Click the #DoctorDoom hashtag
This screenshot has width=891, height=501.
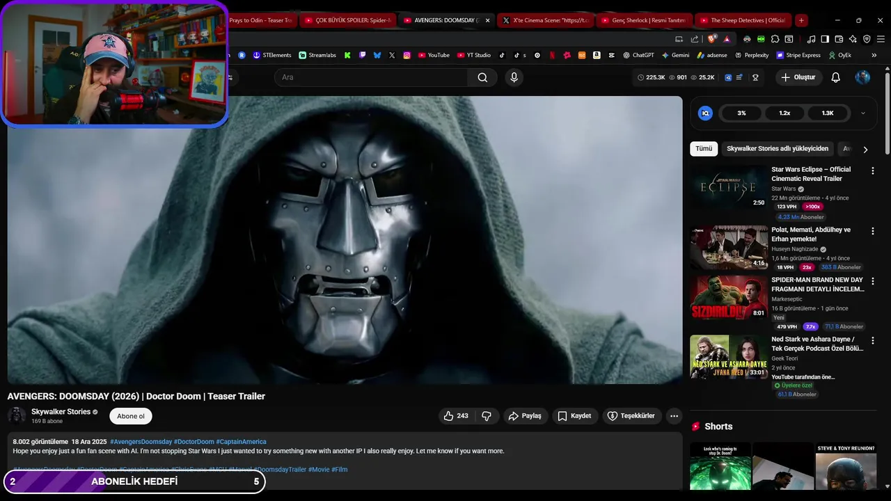tap(194, 442)
